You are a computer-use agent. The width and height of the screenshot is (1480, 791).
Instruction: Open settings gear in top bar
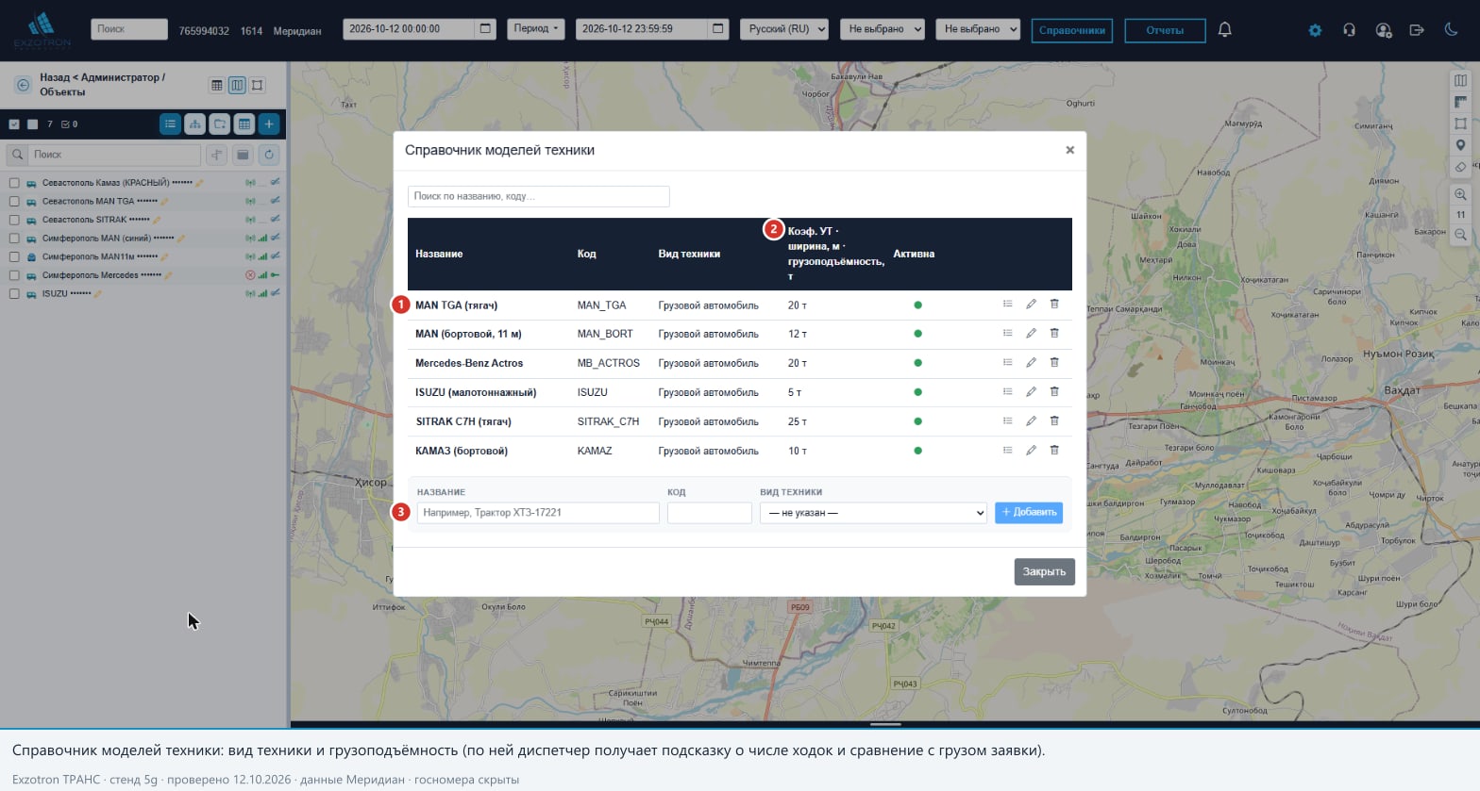[x=1315, y=30]
